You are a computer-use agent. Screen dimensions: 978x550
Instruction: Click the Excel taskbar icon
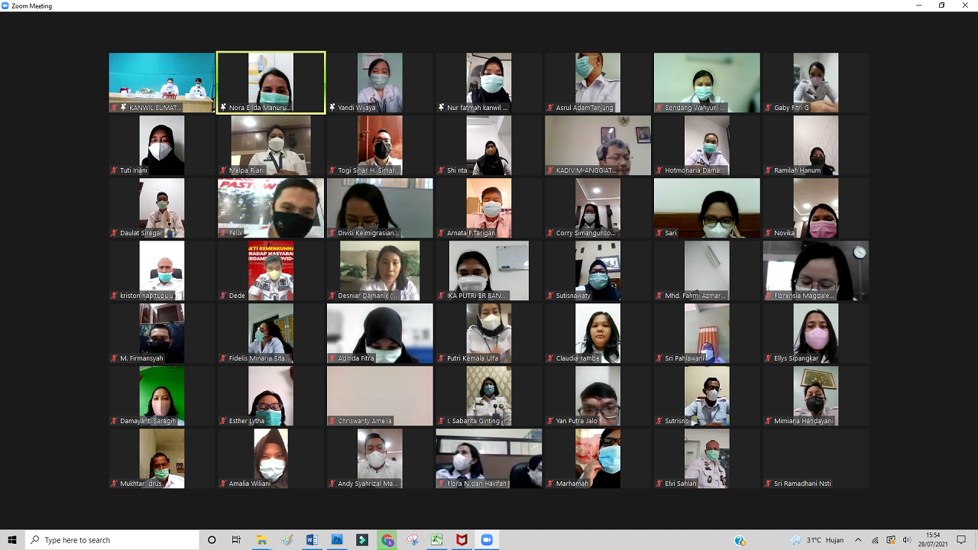(x=437, y=540)
